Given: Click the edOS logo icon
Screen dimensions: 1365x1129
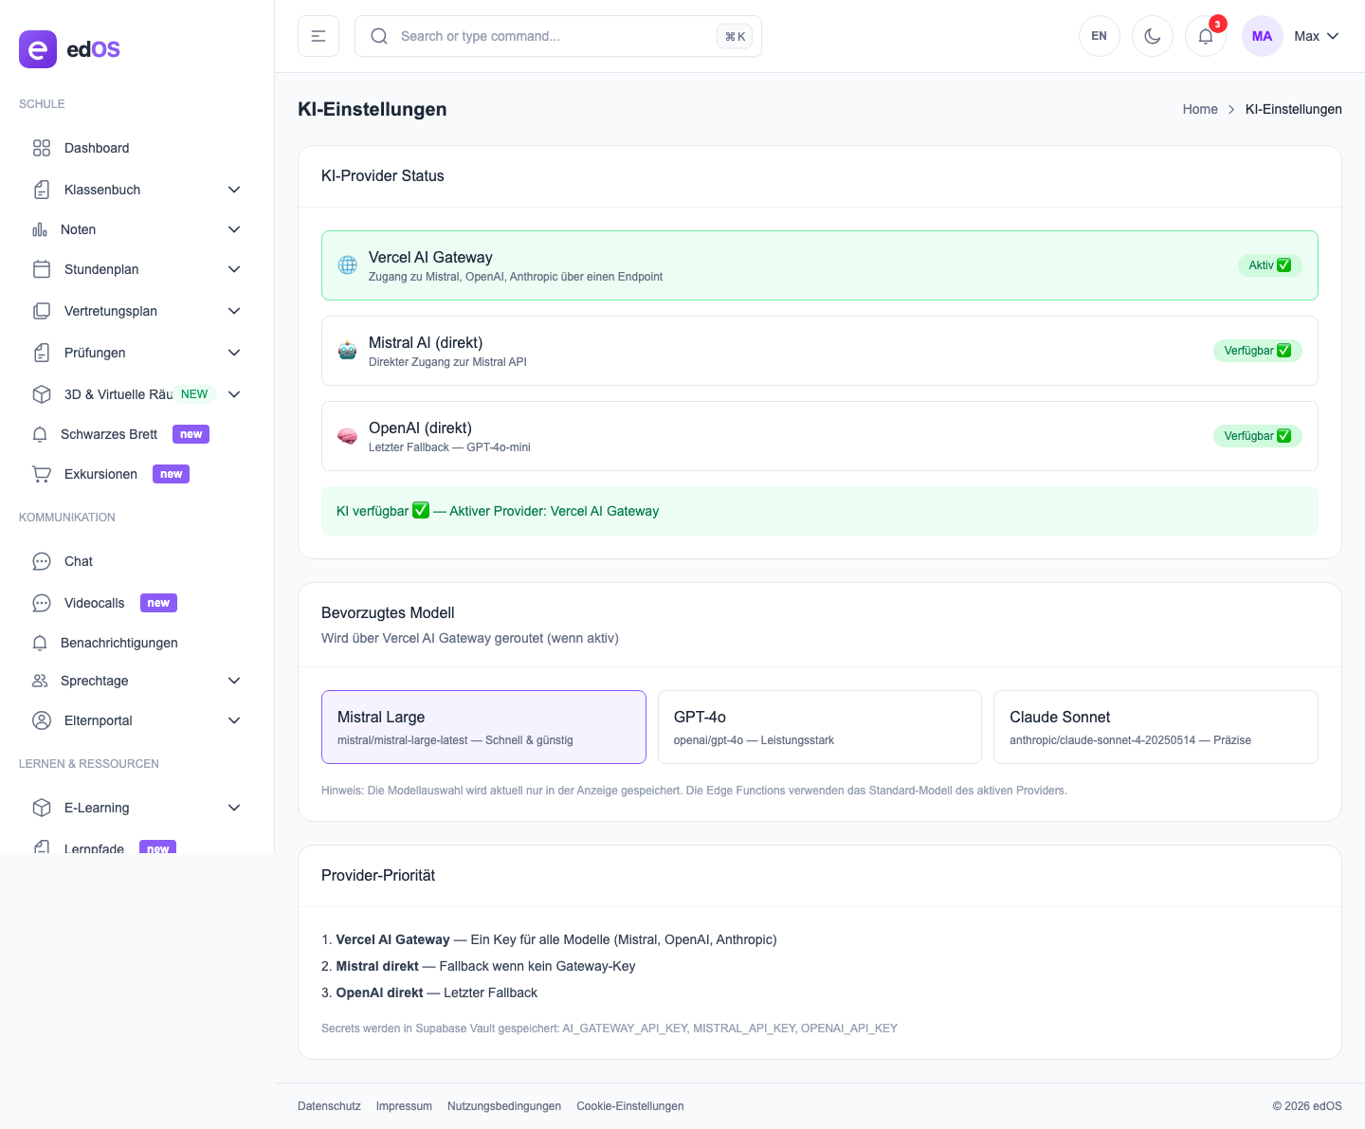Looking at the screenshot, I should point(38,49).
